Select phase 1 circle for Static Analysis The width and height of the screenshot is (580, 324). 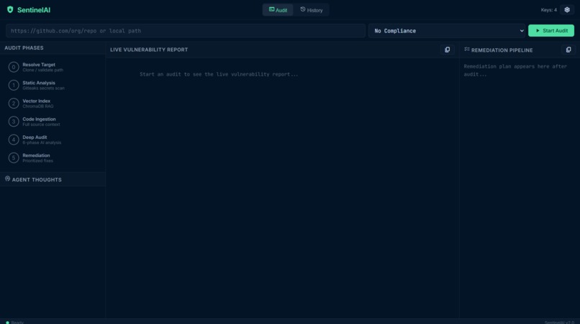14,85
